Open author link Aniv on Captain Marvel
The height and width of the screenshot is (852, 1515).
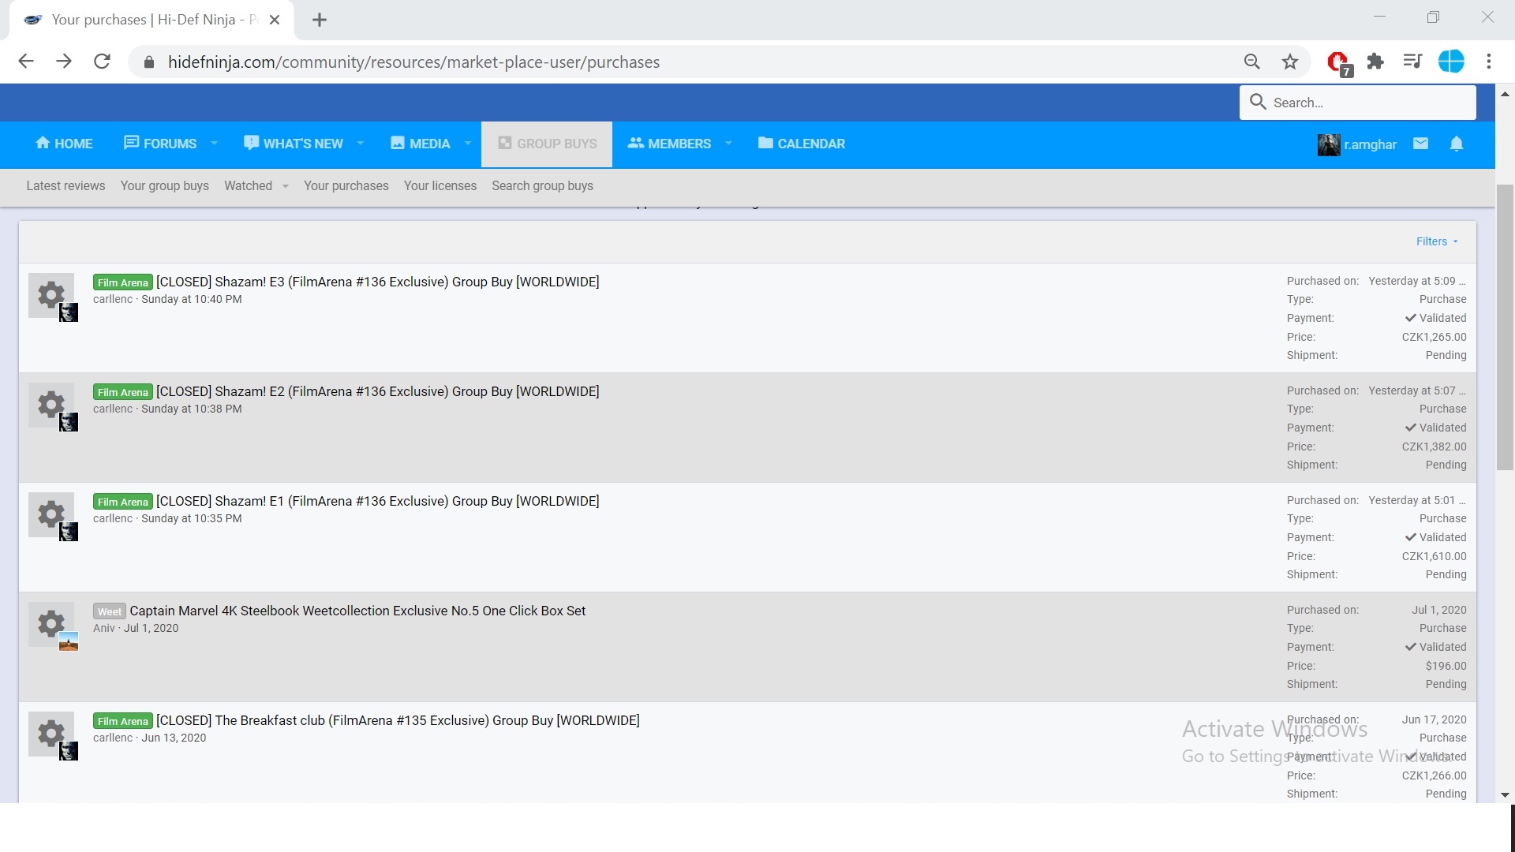tap(104, 628)
